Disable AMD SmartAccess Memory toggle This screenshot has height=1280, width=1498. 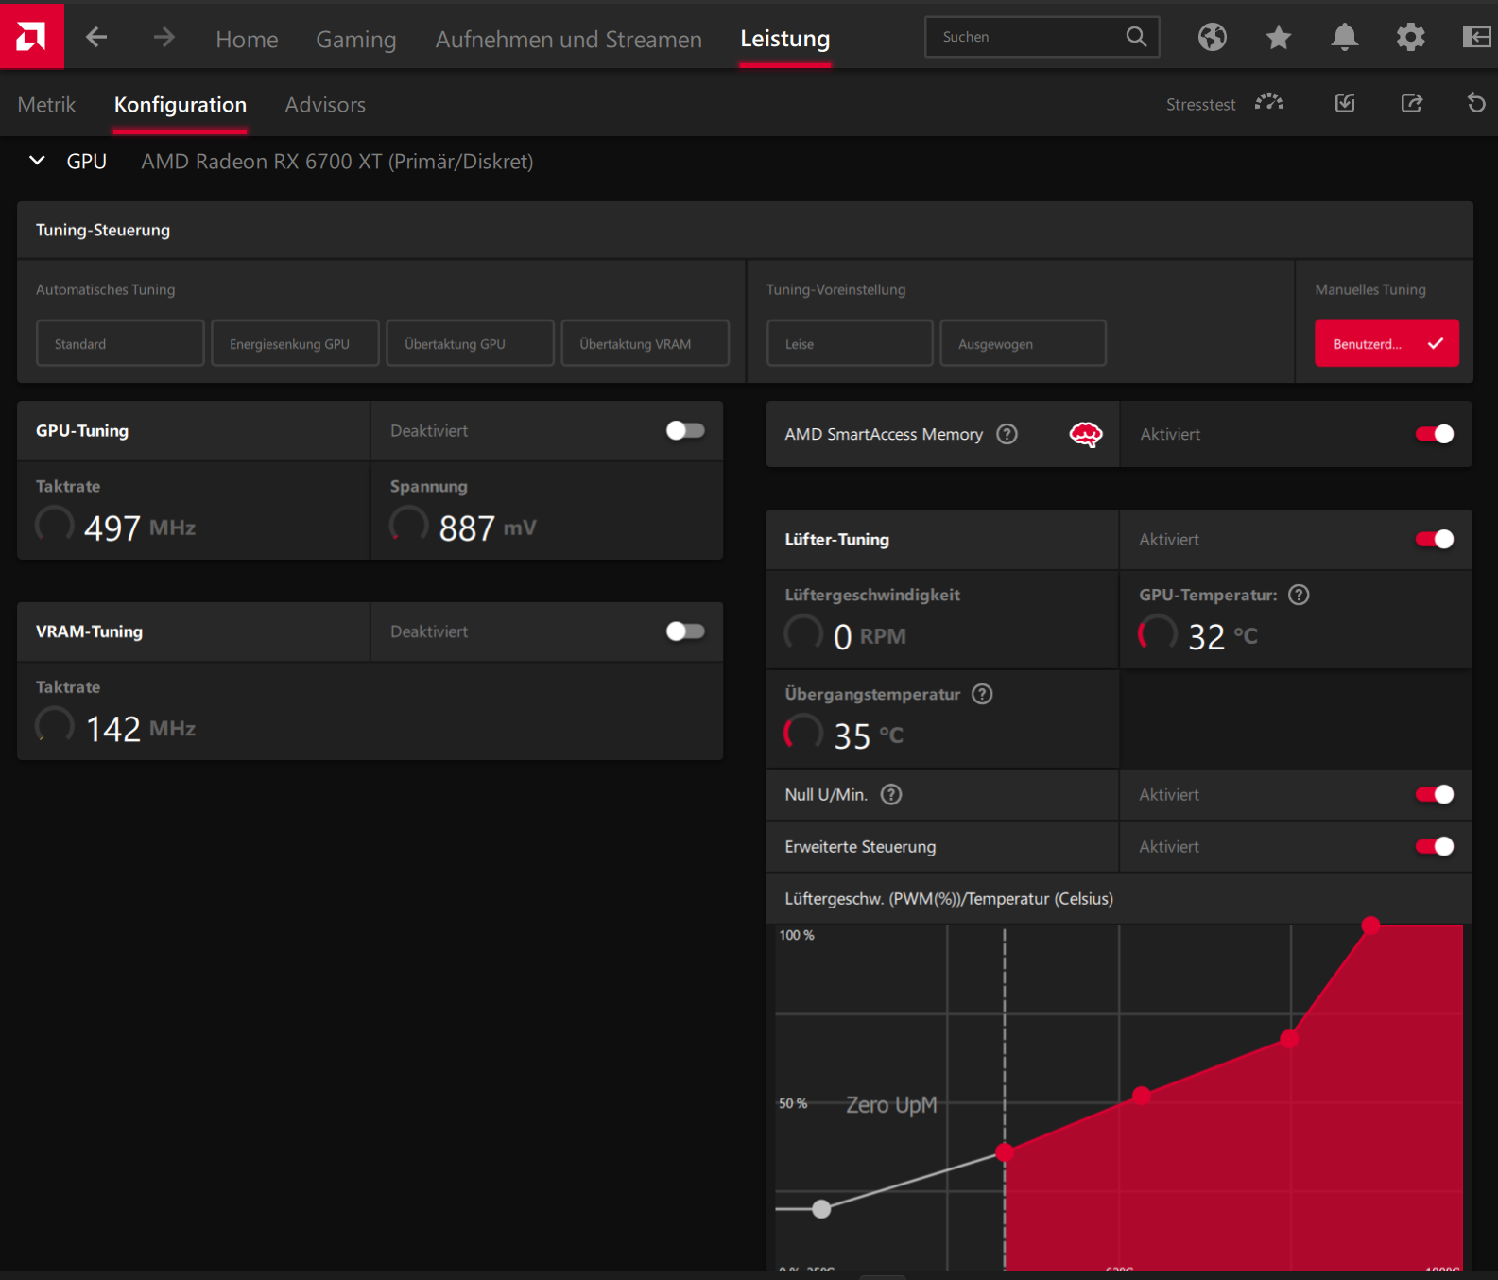coord(1435,434)
